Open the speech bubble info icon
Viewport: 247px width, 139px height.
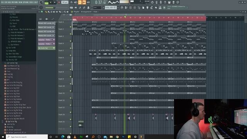point(178,2)
